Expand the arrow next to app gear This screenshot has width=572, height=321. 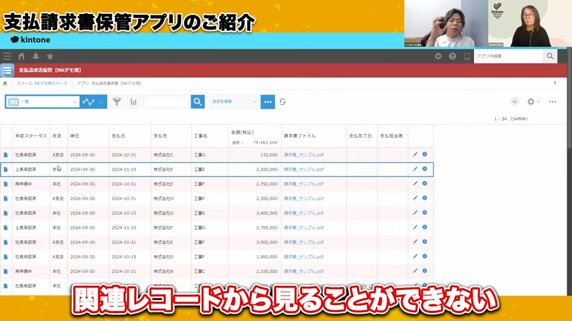click(x=539, y=102)
